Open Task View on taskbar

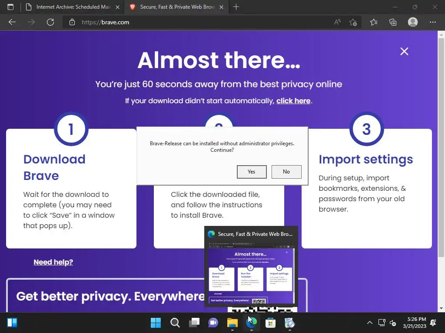(194, 323)
